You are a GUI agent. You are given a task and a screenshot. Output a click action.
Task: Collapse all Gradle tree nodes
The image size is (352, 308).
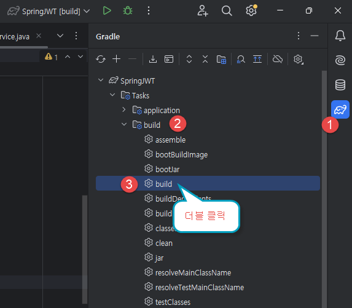(x=205, y=59)
